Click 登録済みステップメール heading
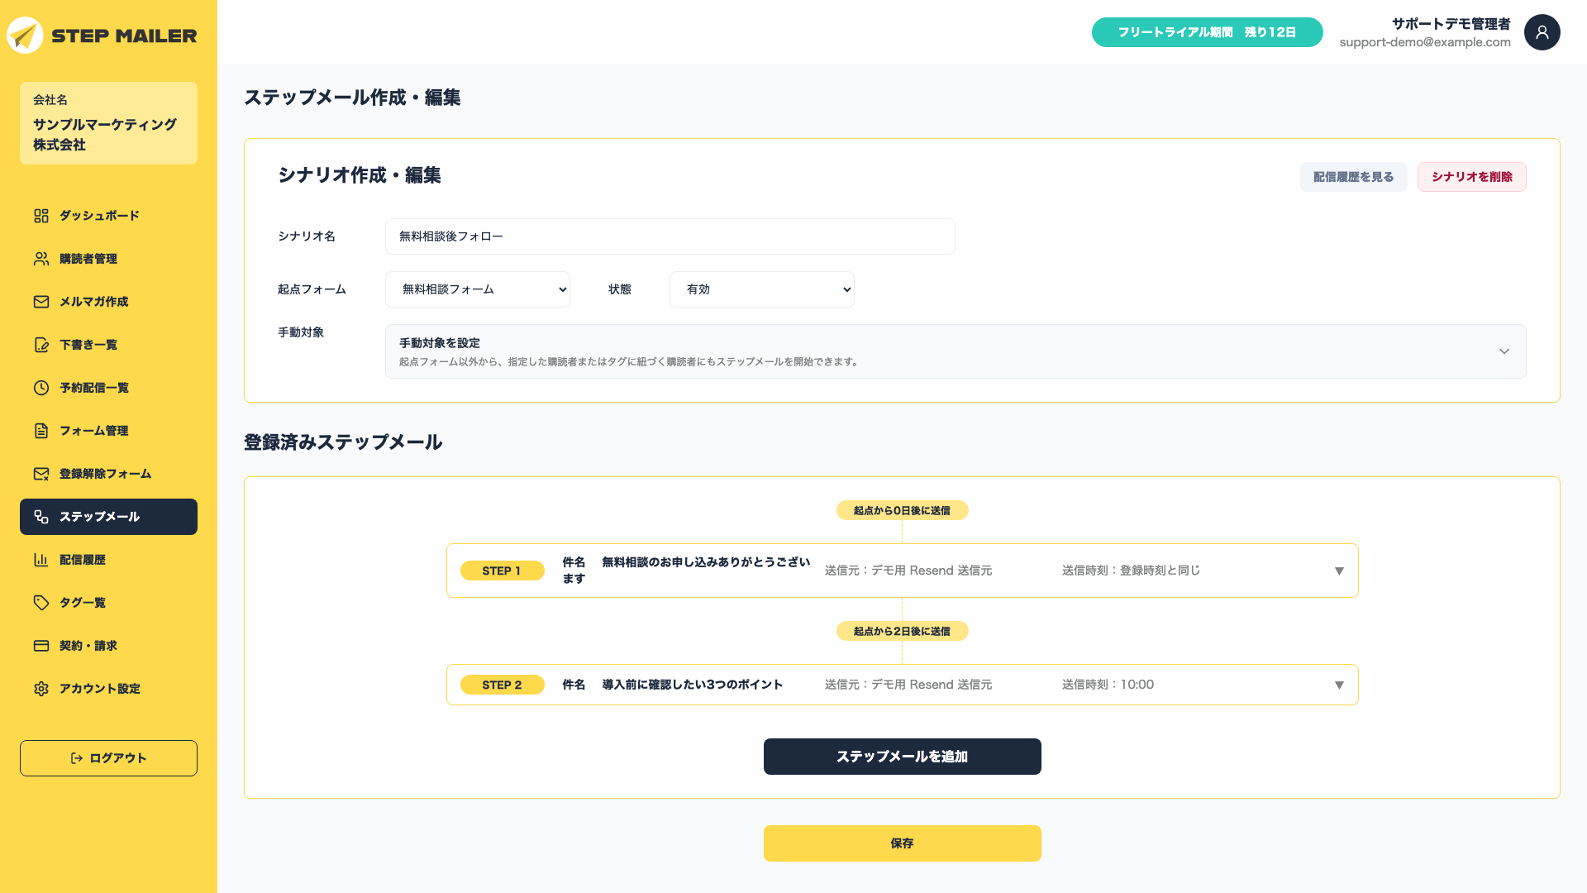 click(x=343, y=442)
